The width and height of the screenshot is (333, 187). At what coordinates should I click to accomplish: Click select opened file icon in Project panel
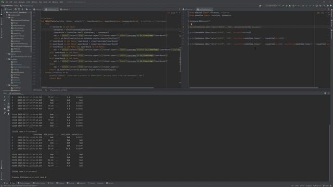click(16, 9)
